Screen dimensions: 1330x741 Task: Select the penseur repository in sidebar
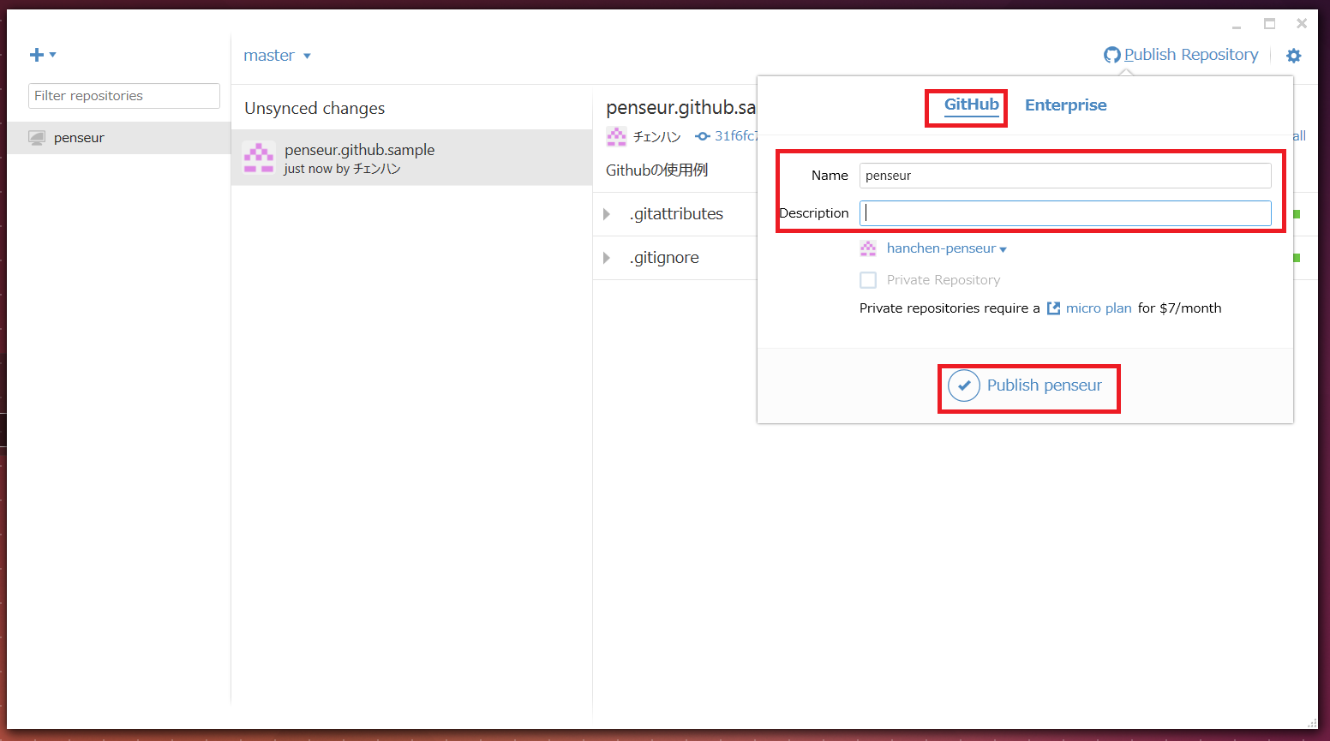(119, 138)
